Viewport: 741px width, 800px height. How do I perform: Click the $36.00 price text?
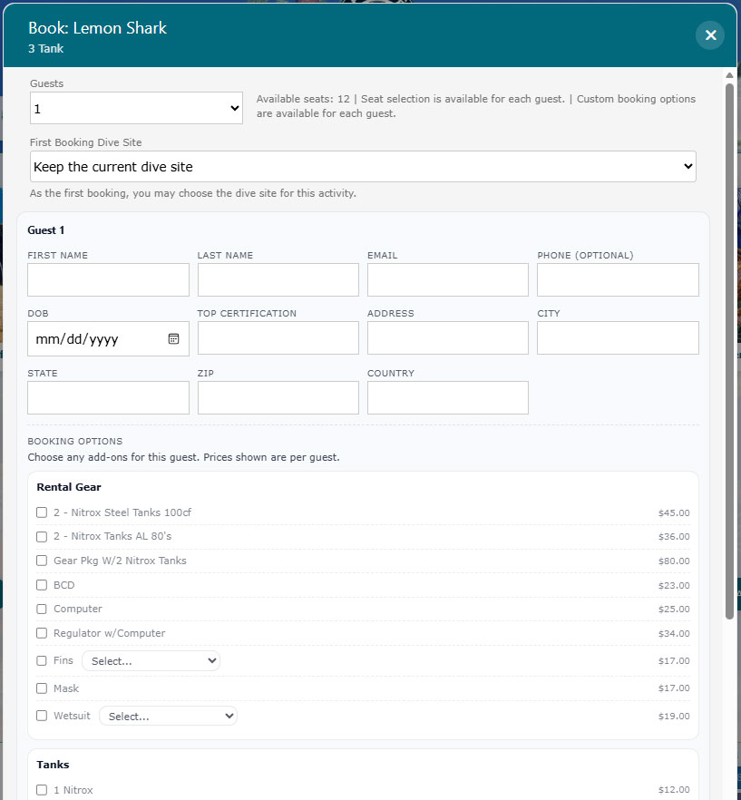[x=674, y=537]
